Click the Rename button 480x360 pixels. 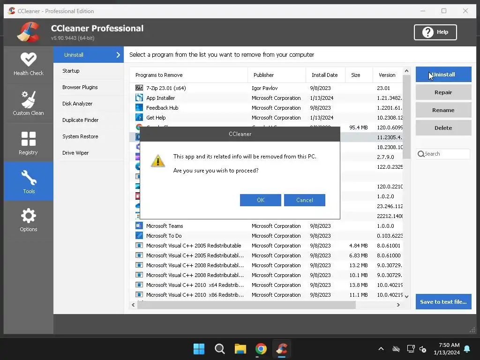(x=443, y=110)
